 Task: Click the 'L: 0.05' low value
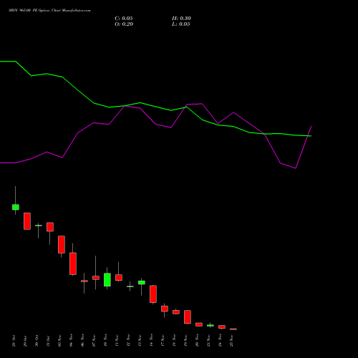pos(181,24)
